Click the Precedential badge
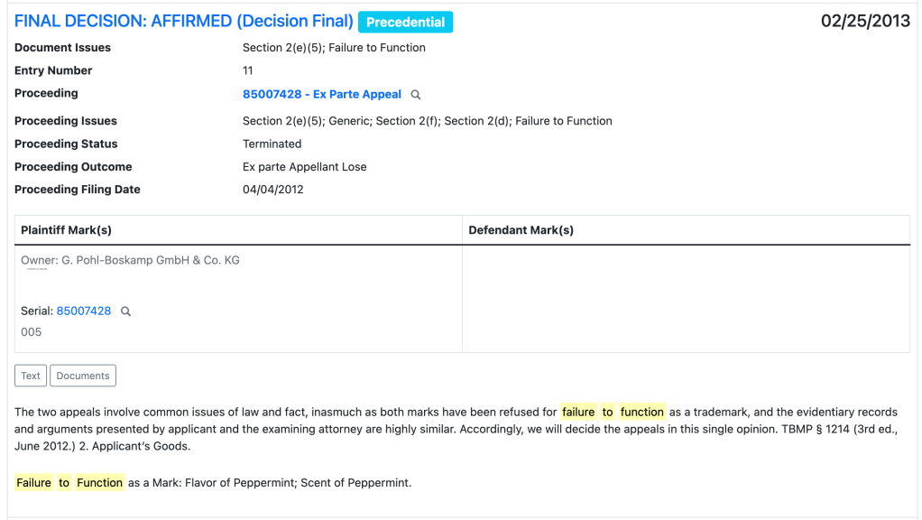The height and width of the screenshot is (520, 922). (405, 23)
